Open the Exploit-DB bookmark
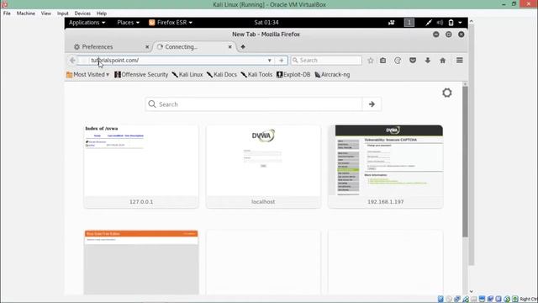 point(293,75)
